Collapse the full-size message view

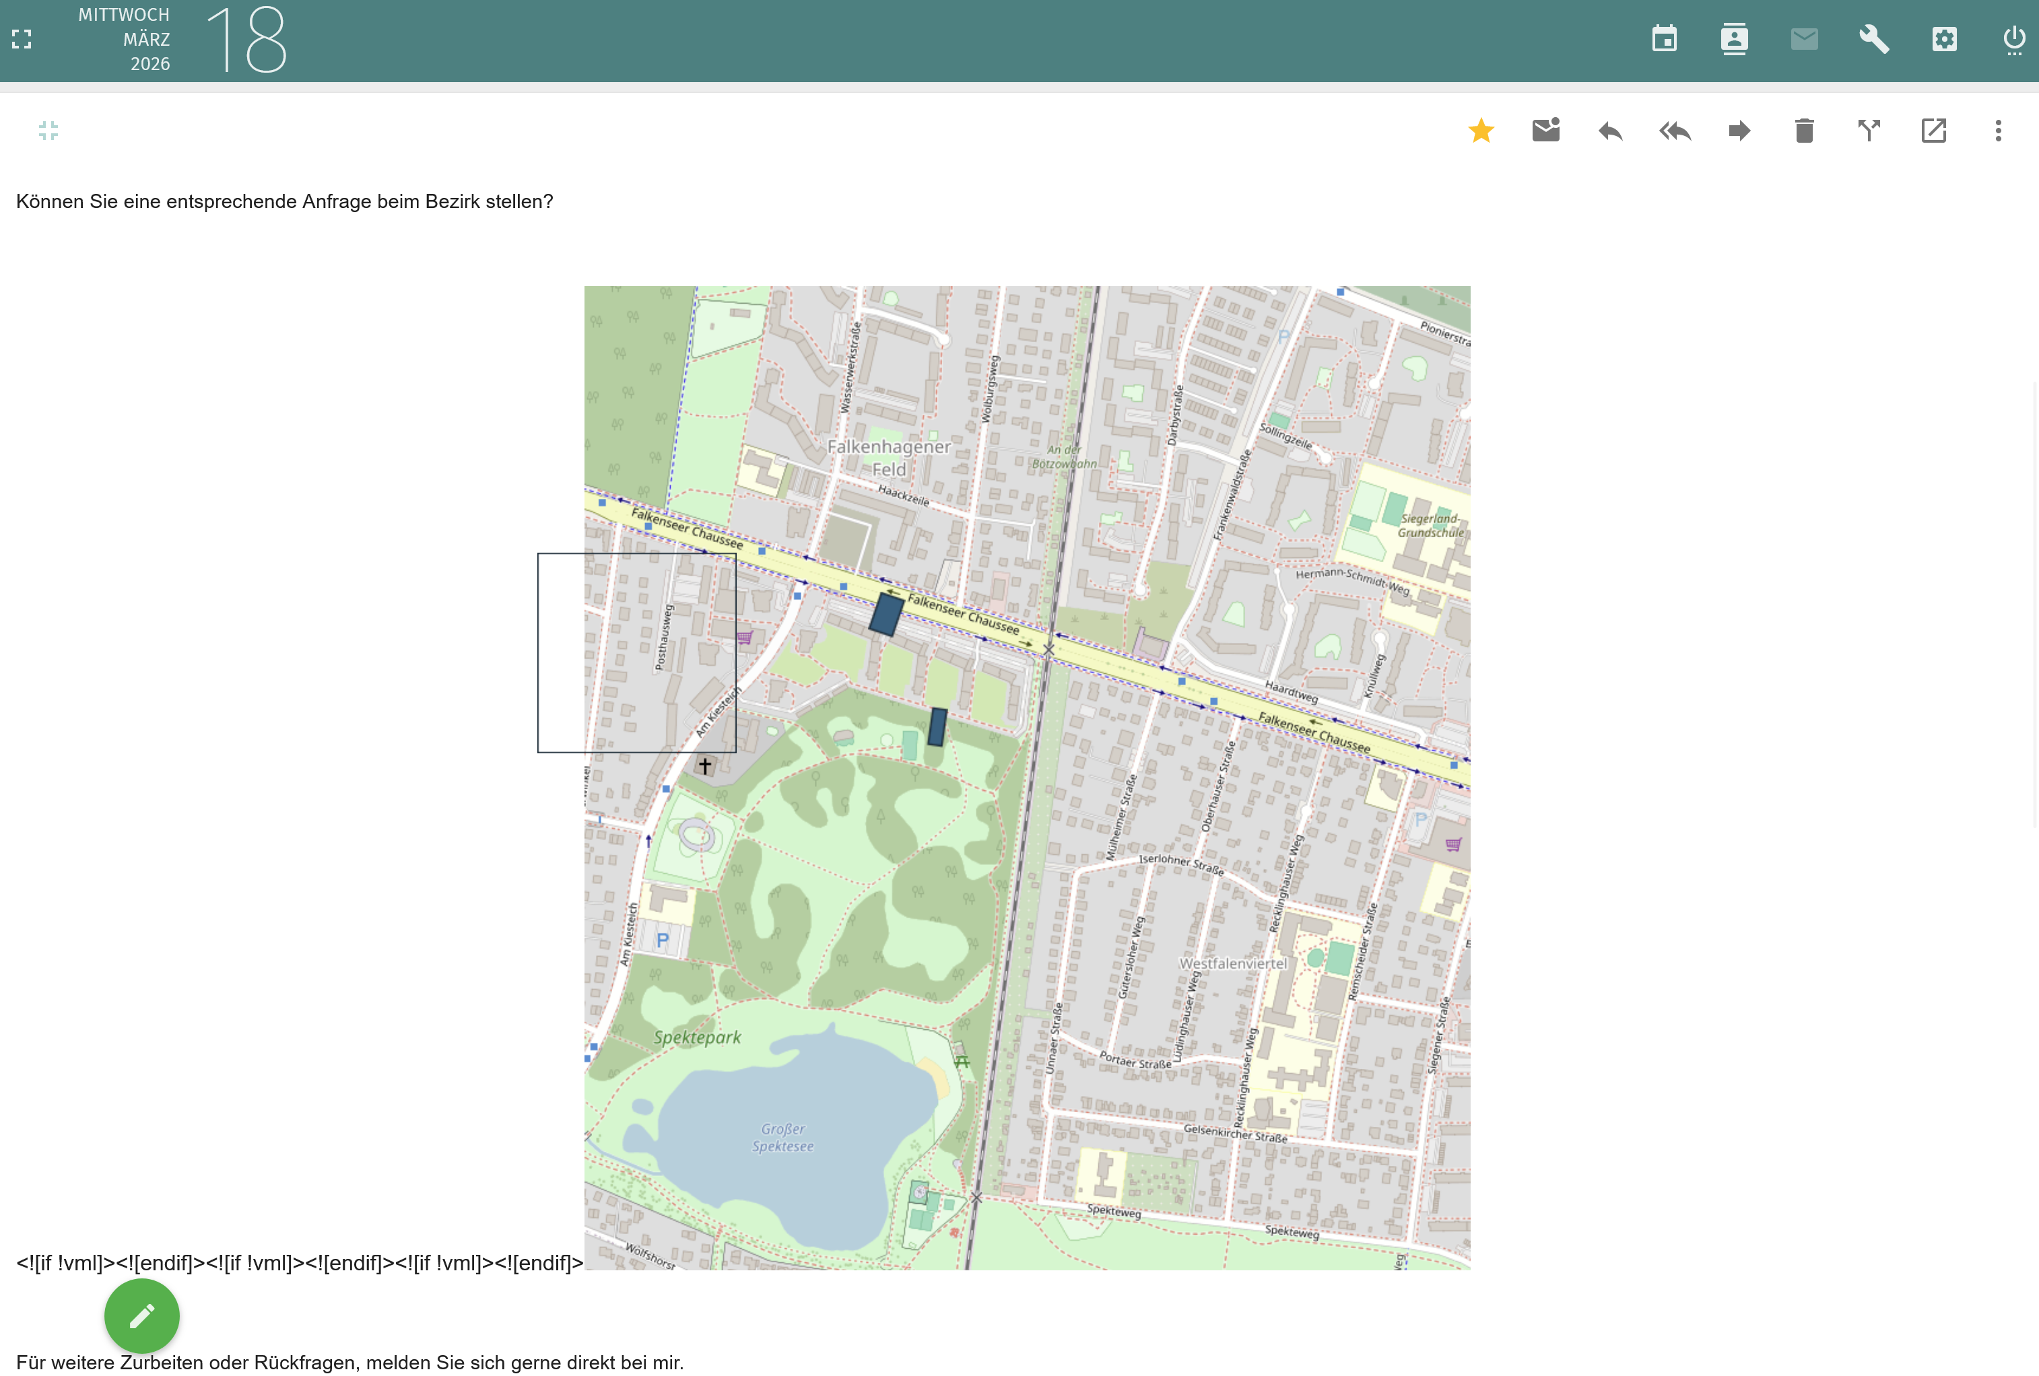[x=48, y=131]
